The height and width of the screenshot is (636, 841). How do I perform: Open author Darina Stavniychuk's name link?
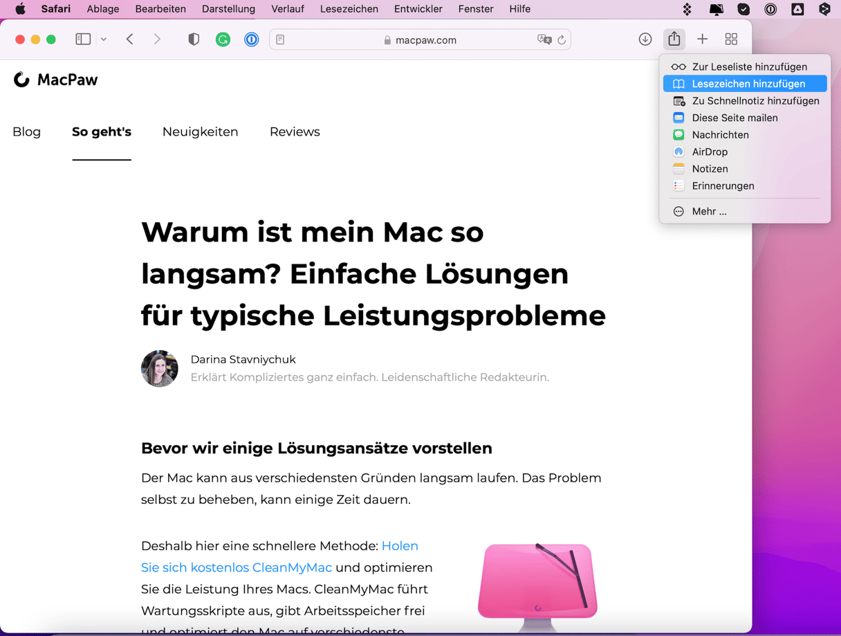coord(243,359)
